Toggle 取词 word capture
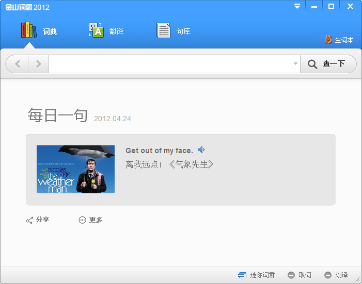Screen dimensions: 362x284 pyautogui.click(x=300, y=275)
